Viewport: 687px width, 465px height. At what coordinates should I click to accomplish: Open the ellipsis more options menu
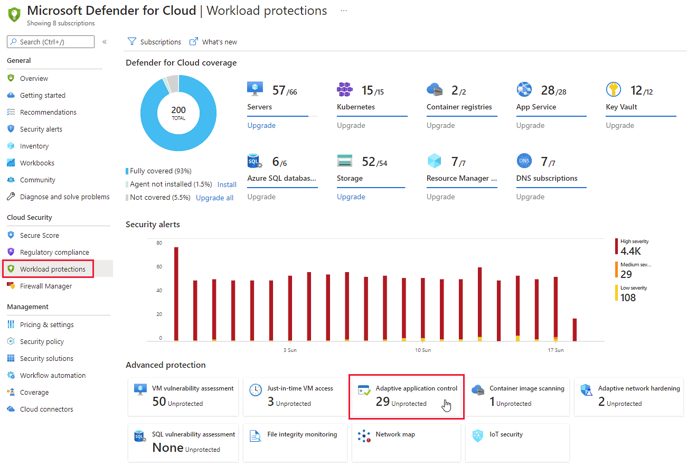pyautogui.click(x=344, y=11)
